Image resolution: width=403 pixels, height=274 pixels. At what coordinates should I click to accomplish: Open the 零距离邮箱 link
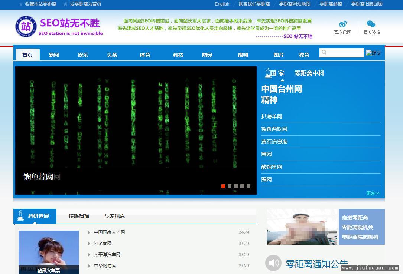(331, 4)
